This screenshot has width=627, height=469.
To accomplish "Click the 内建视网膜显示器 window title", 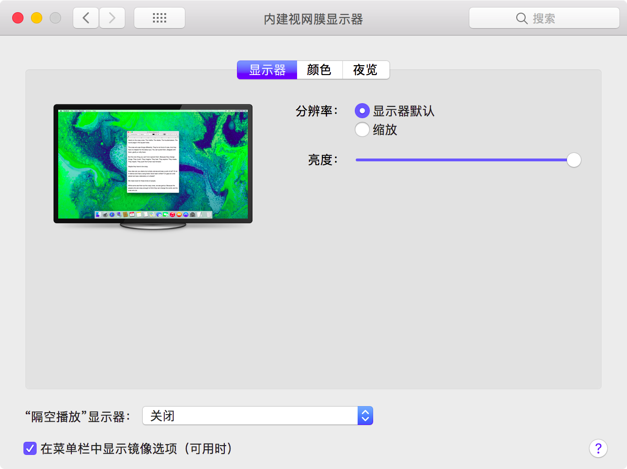I will click(313, 19).
